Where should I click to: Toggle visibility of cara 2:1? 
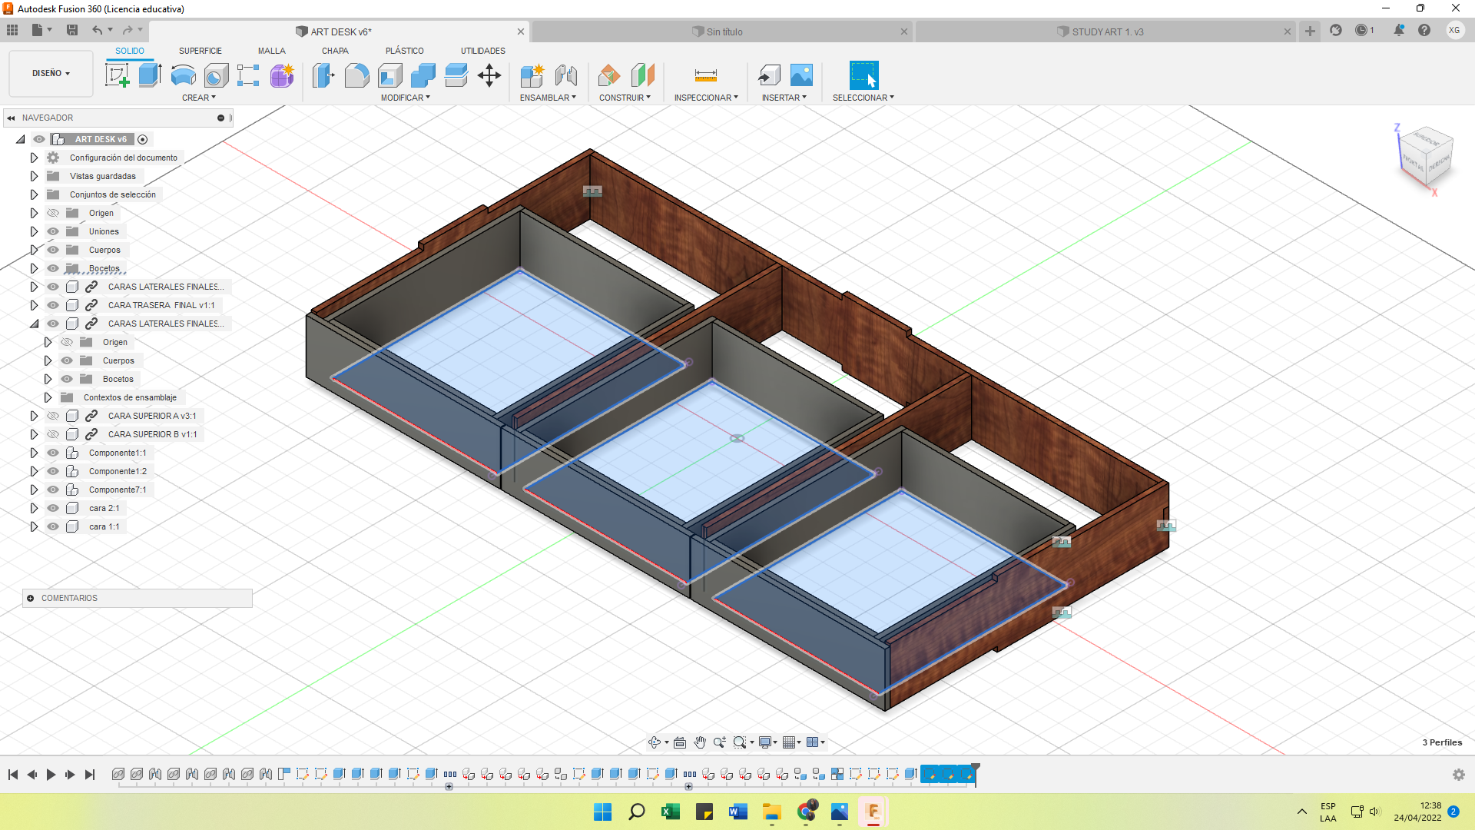coord(53,508)
